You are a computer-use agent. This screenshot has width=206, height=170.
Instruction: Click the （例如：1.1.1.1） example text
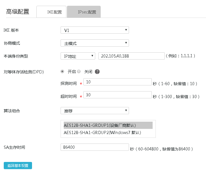181,56
